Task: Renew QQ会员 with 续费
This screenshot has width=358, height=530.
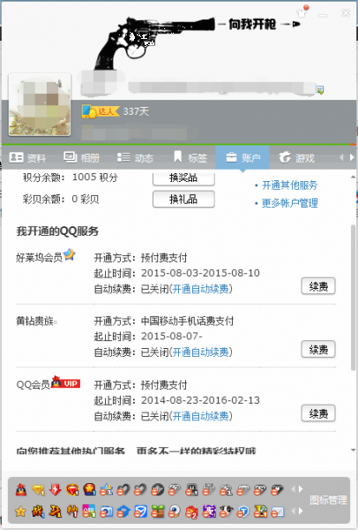Action: (318, 413)
